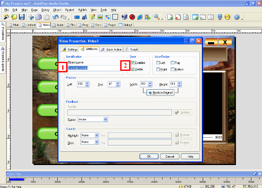The height and width of the screenshot is (188, 262).
Task: Toggle the Visible checkbox
Action: [133, 69]
